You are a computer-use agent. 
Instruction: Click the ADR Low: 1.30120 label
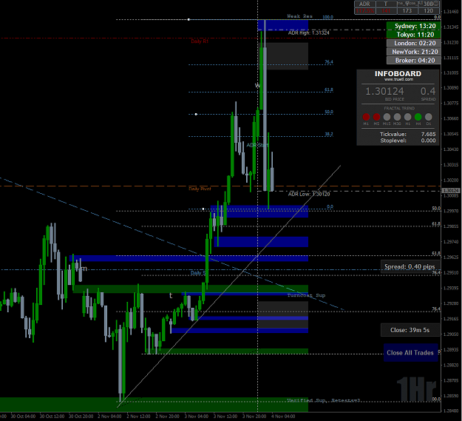point(309,194)
